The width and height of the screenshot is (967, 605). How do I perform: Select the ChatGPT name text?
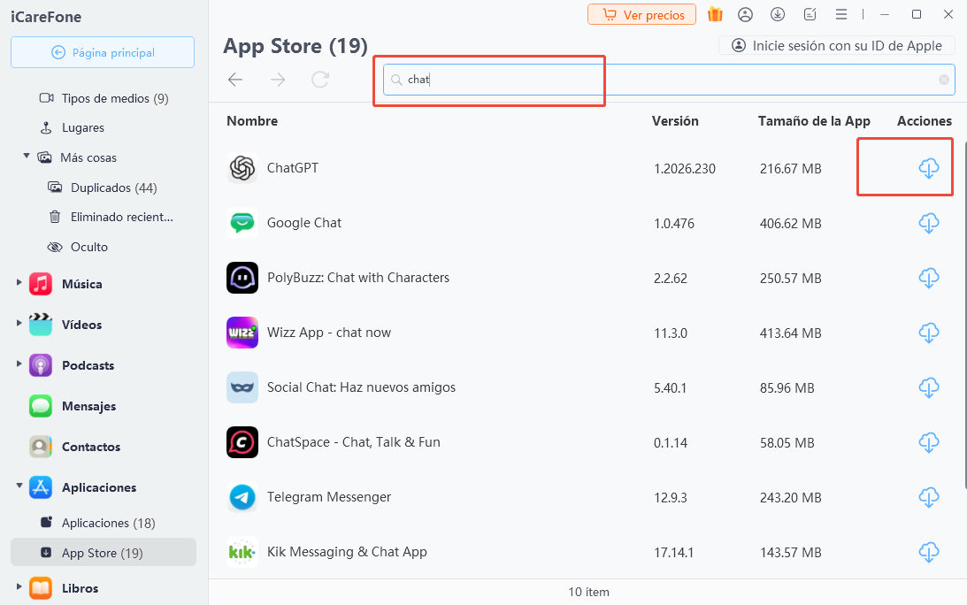pyautogui.click(x=293, y=168)
